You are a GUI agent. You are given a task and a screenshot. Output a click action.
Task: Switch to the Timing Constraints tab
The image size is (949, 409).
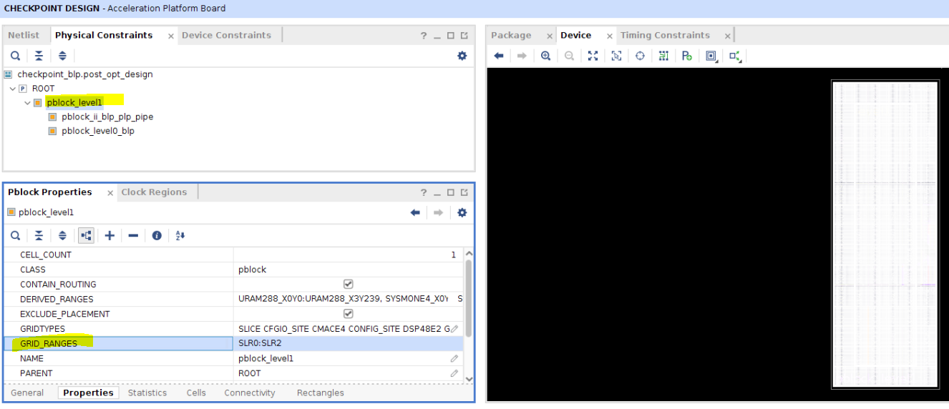pyautogui.click(x=664, y=35)
